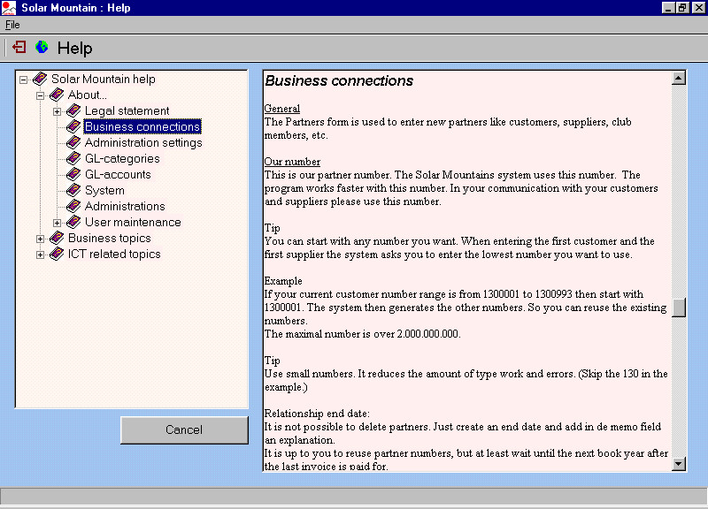Click the red exit door toolbar icon
Viewport: 708px width, 509px height.
click(19, 47)
